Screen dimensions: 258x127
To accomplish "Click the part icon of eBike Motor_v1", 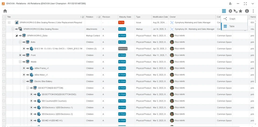I will click(x=31, y=75).
